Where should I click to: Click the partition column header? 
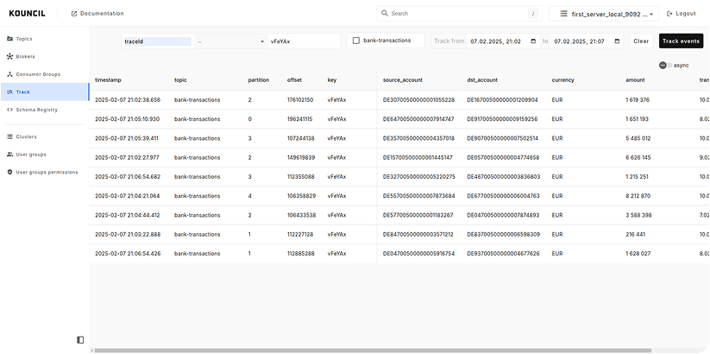click(258, 79)
